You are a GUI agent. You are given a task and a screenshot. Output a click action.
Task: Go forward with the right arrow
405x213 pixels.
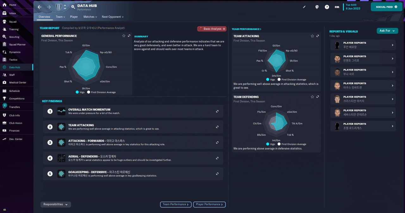tap(49, 7)
